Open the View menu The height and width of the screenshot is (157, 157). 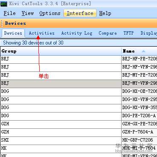(x=28, y=13)
